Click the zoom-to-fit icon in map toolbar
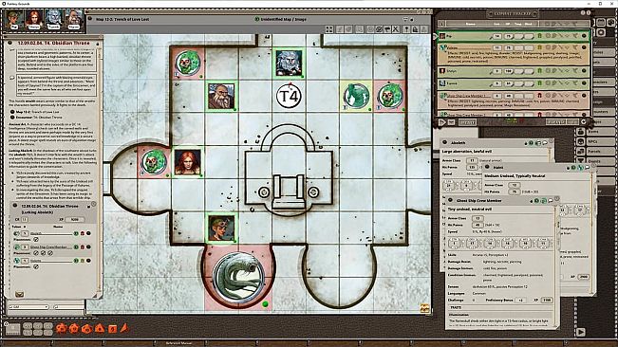This screenshot has width=618, height=347. [329, 29]
